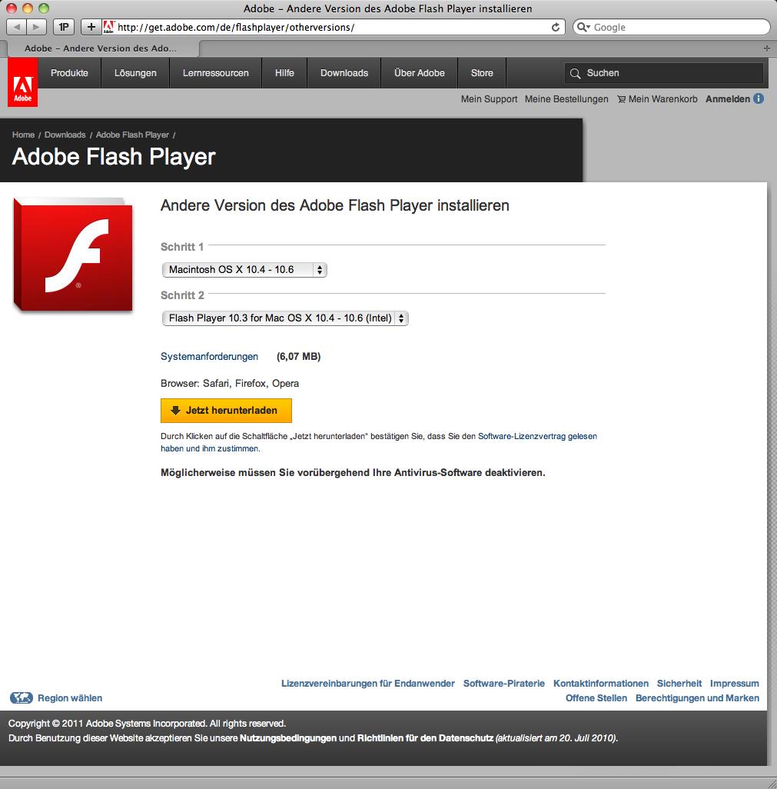
Task: Open a new tab with plus icon
Action: click(766, 48)
